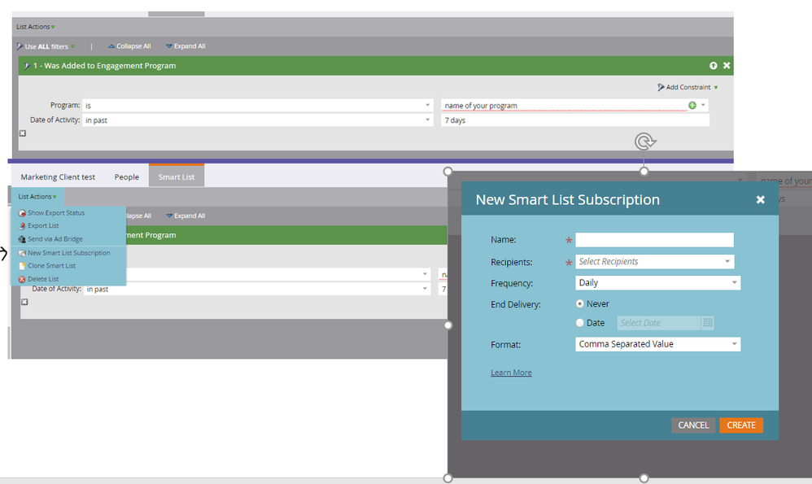
Task: Close the New Smart List Subscription dialog
Action: [x=760, y=199]
